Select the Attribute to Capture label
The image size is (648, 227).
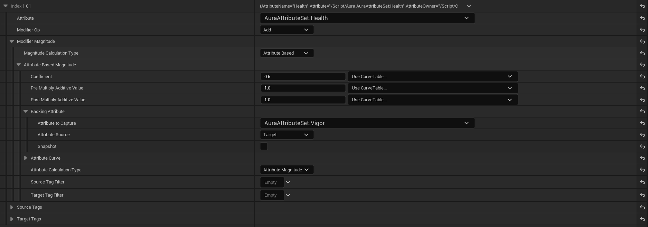point(57,123)
